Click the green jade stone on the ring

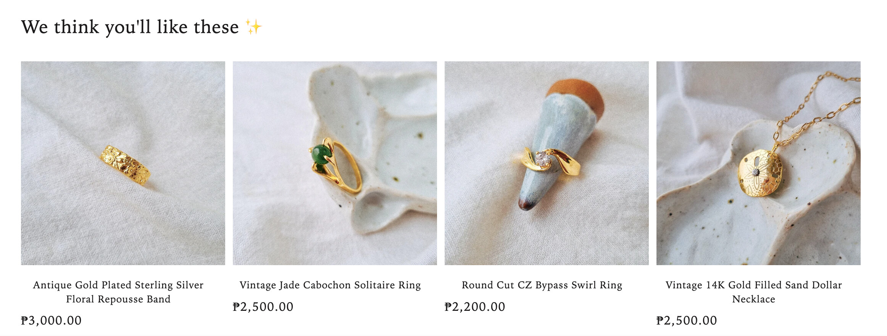321,155
